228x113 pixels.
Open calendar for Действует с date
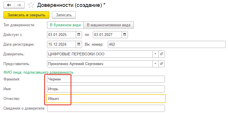79,35
